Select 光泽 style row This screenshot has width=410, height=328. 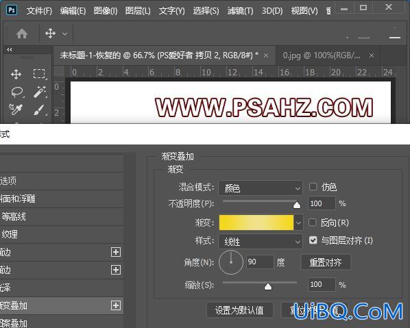62,288
